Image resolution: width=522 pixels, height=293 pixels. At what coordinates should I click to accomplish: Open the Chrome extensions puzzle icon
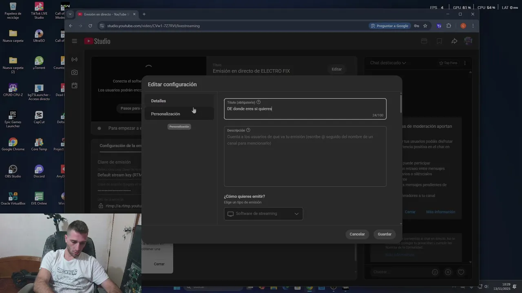(x=449, y=26)
